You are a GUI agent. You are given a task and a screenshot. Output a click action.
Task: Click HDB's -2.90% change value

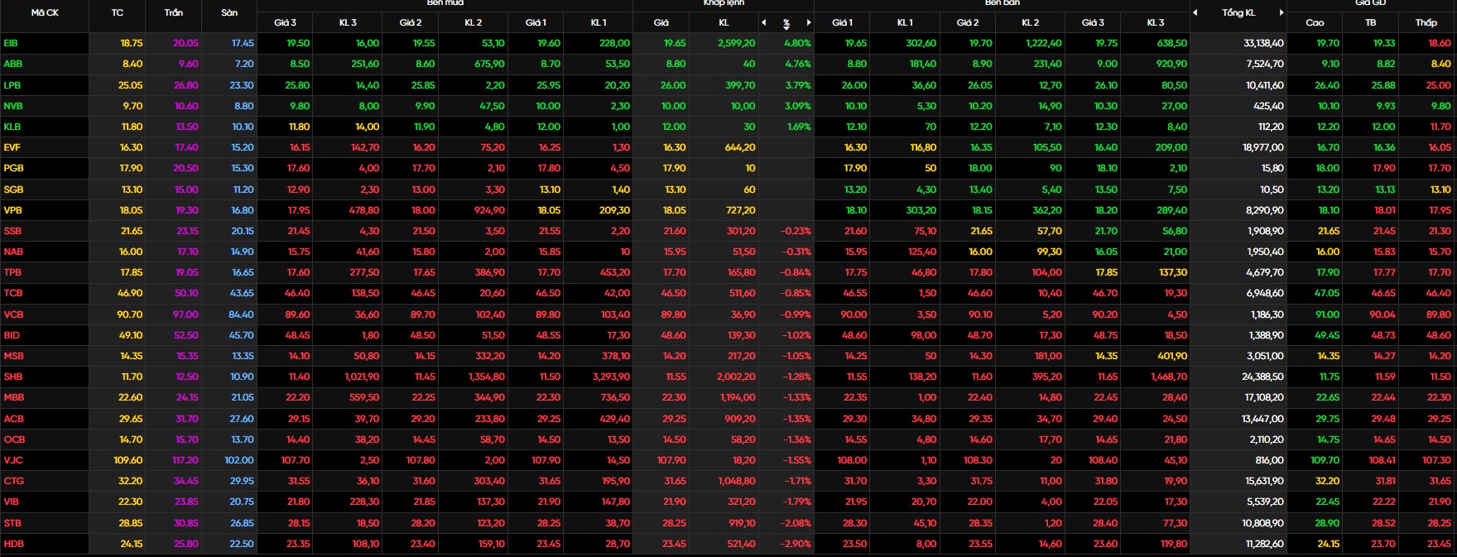pyautogui.click(x=796, y=544)
